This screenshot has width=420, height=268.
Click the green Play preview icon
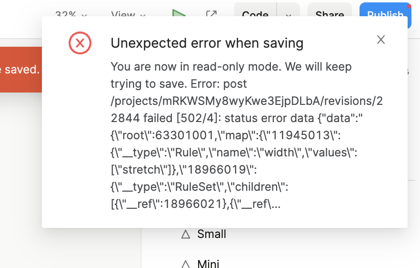179,13
